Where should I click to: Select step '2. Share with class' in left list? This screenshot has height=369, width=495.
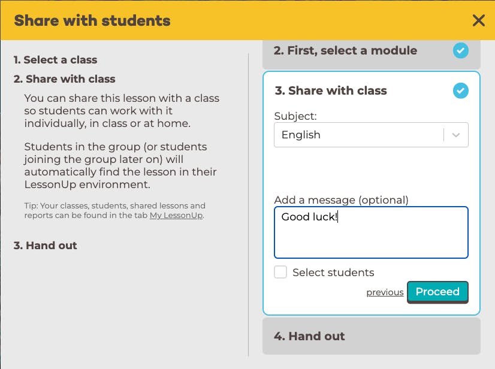[x=64, y=78]
